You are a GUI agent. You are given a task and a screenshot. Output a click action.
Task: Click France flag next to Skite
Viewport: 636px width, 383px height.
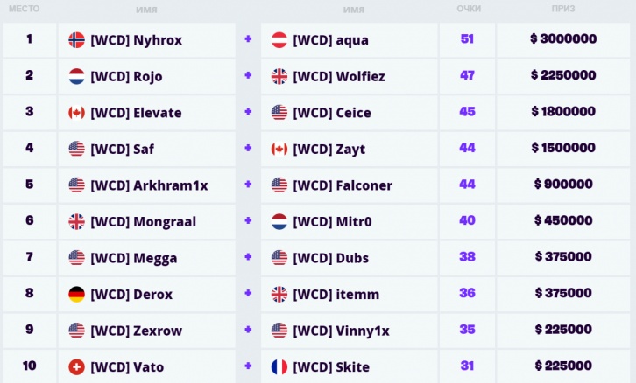coord(279,366)
